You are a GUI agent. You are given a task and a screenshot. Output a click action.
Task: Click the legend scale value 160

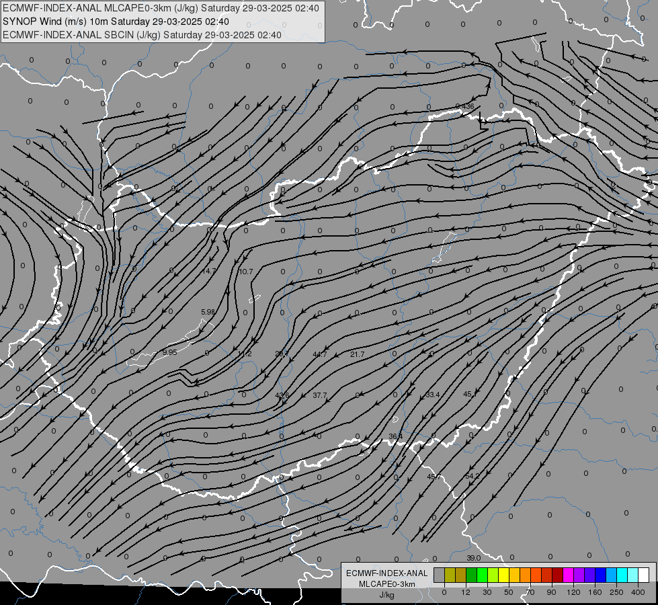595,592
